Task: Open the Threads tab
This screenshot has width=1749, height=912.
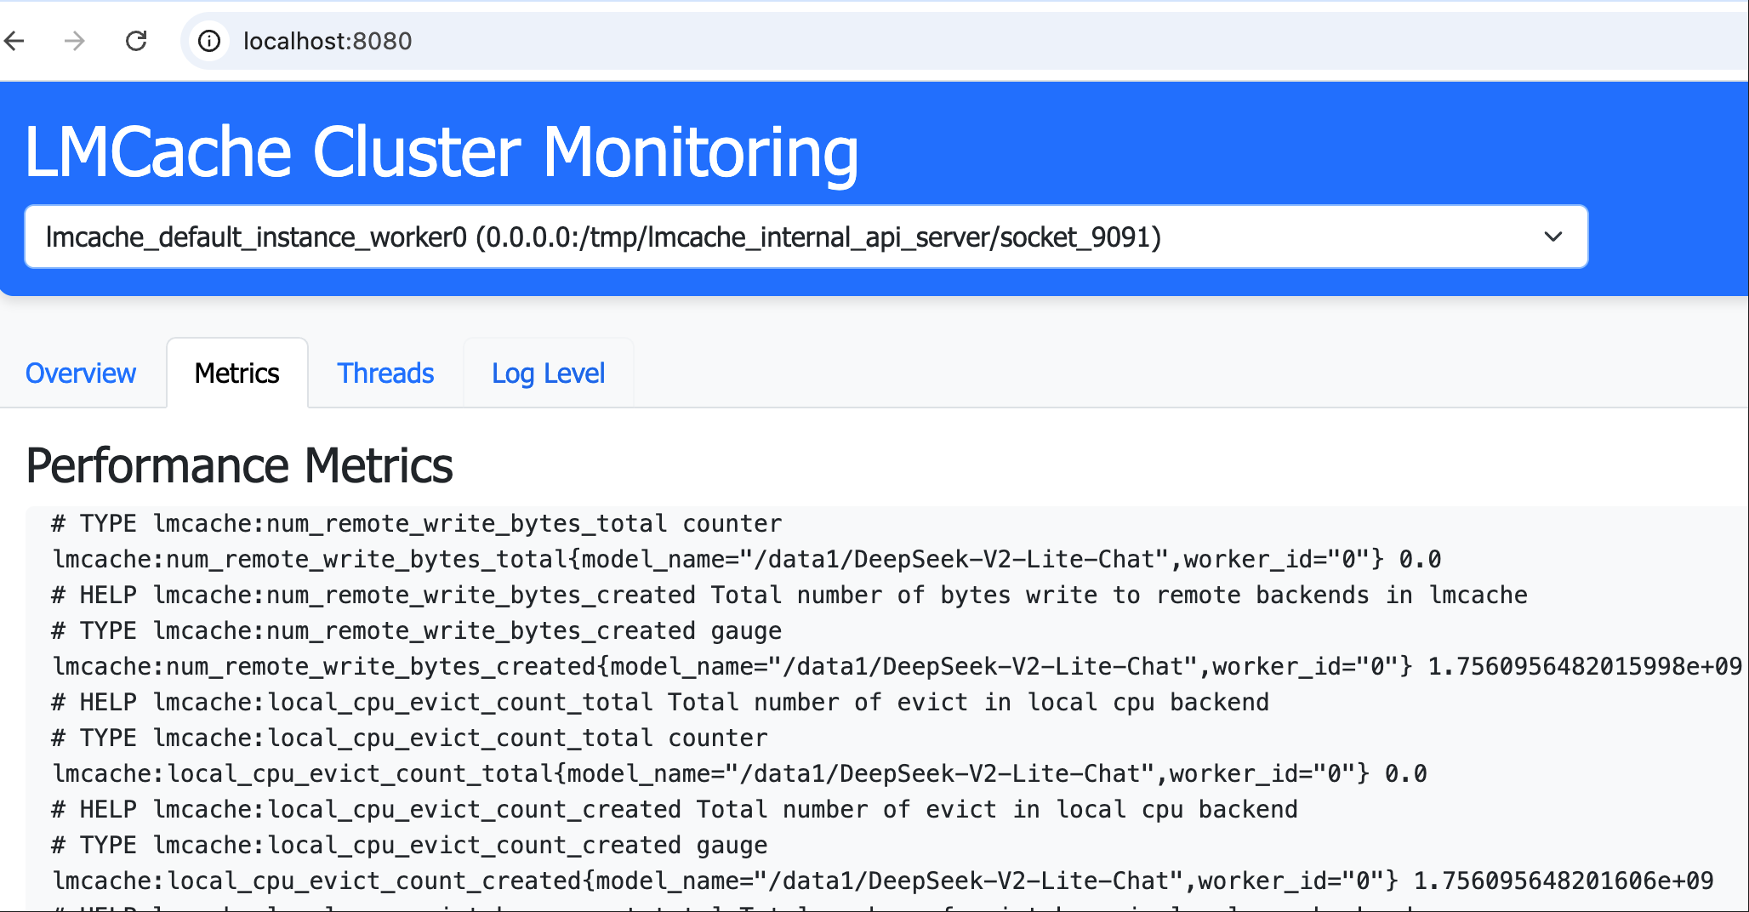Action: click(x=385, y=373)
